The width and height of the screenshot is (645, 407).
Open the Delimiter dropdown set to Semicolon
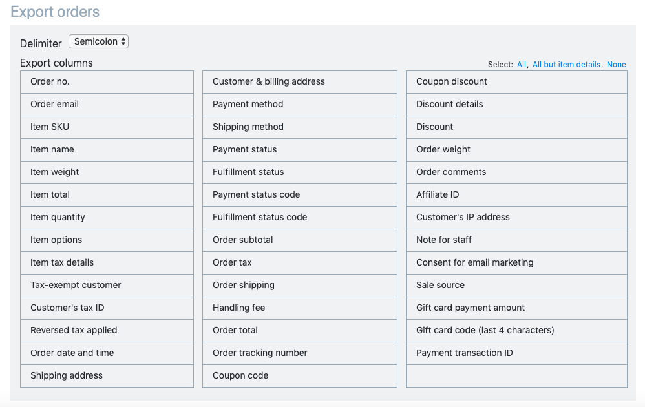(x=98, y=41)
